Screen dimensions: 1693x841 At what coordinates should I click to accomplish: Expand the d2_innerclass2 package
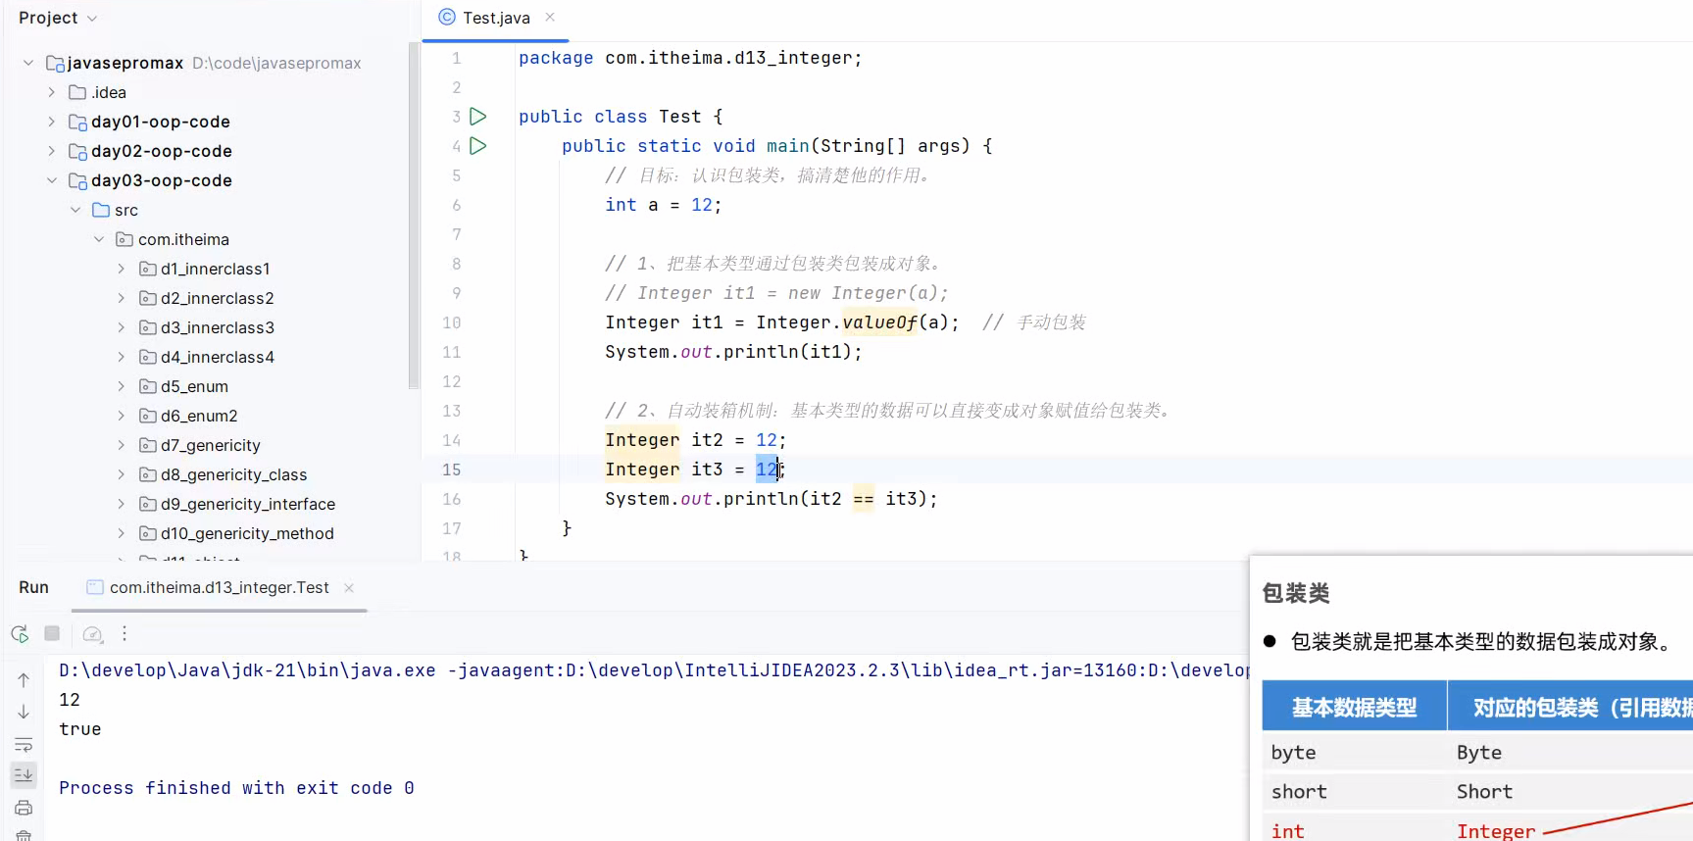tap(122, 298)
